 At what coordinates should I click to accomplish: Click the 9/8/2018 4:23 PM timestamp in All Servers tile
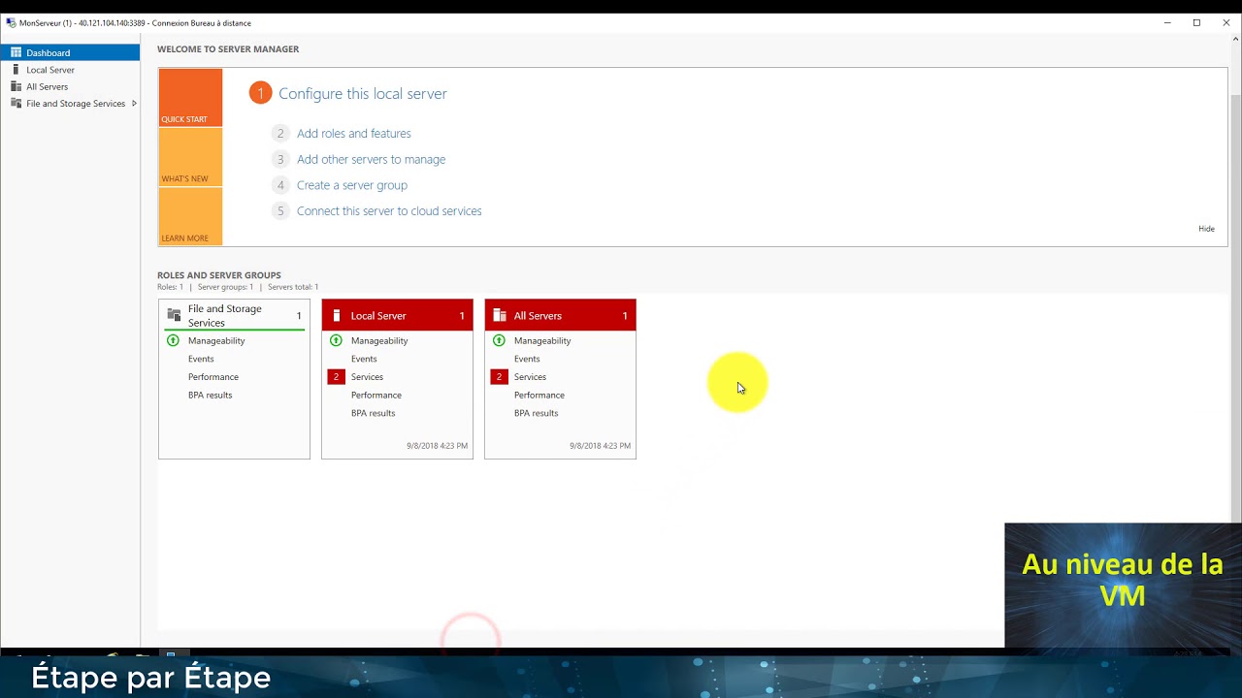tap(600, 446)
